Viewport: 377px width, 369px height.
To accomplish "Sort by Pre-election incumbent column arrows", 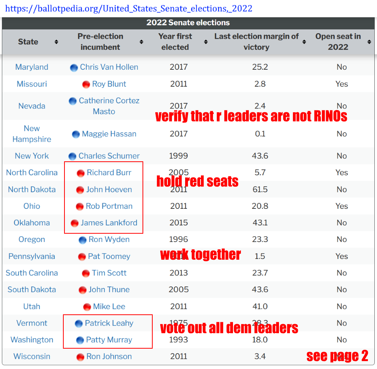I will tap(141, 42).
